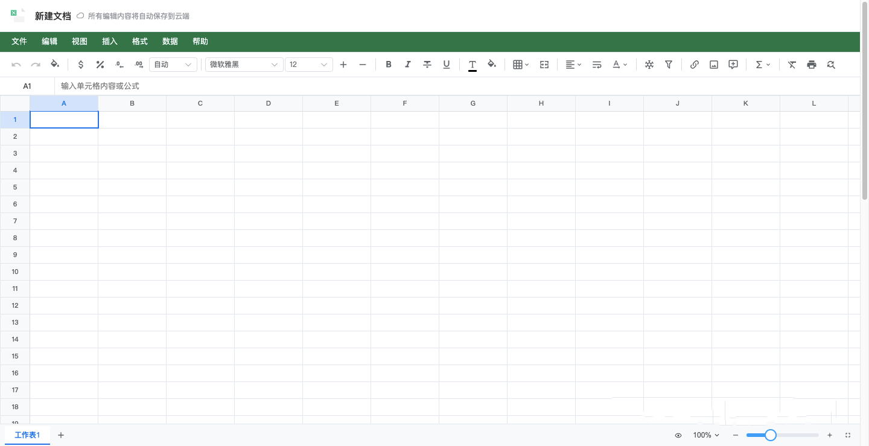This screenshot has height=446, width=869.
Task: Select the 工作表1 sheet tab
Action: click(x=28, y=435)
